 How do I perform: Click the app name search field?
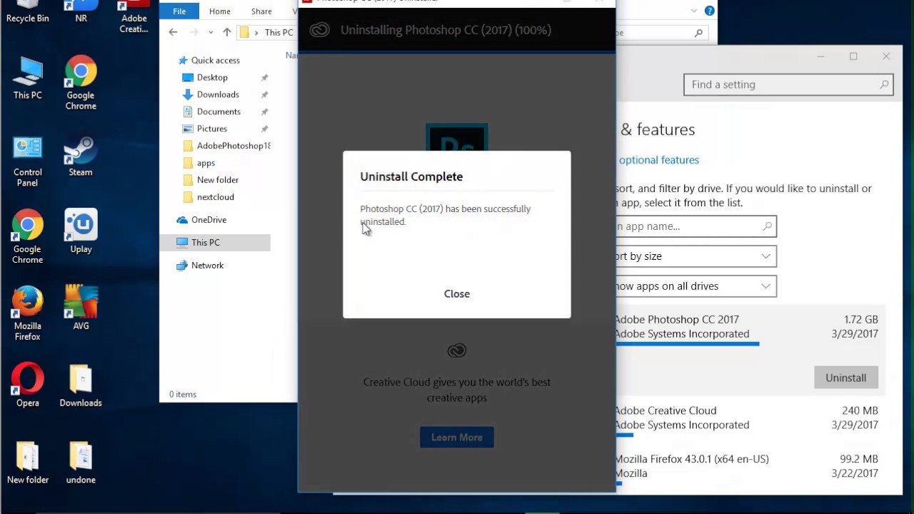tap(695, 226)
